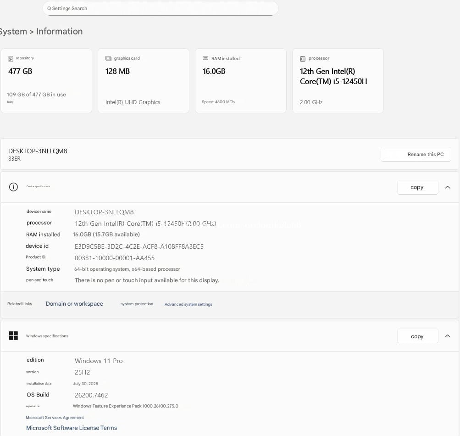This screenshot has width=460, height=436.
Task: Click the Windows logo icon
Action: 14,336
